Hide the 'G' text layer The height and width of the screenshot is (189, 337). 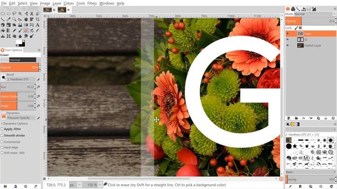288,39
